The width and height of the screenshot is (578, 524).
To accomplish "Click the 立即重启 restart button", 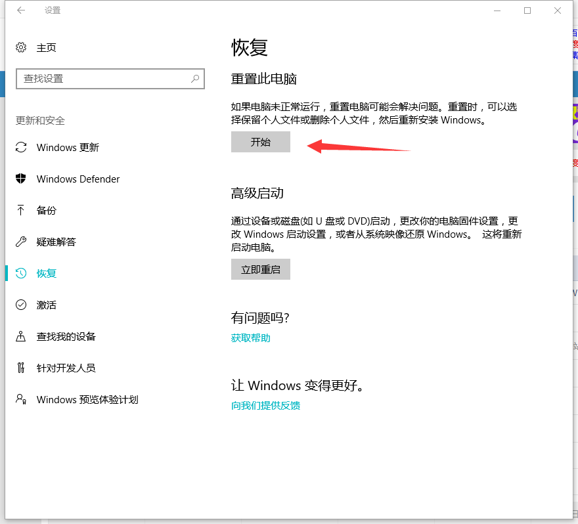I will 260,269.
